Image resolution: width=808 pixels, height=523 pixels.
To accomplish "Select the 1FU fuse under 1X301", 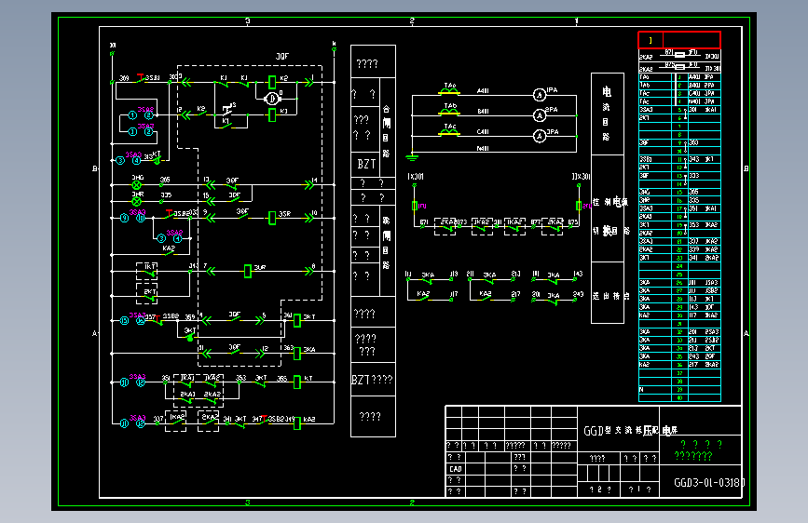I will pyautogui.click(x=415, y=206).
